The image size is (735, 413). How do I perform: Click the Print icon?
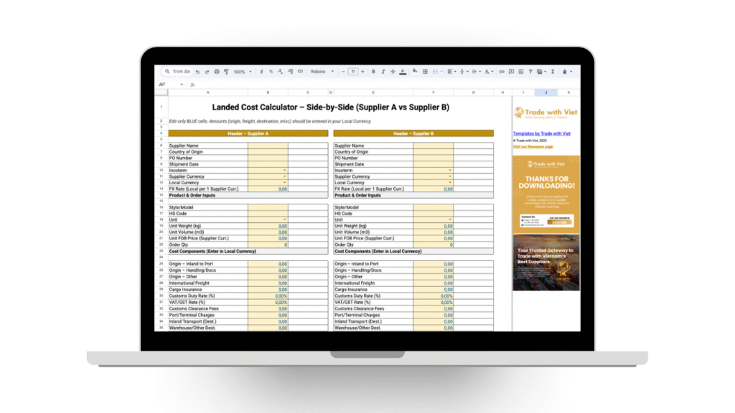pos(217,72)
